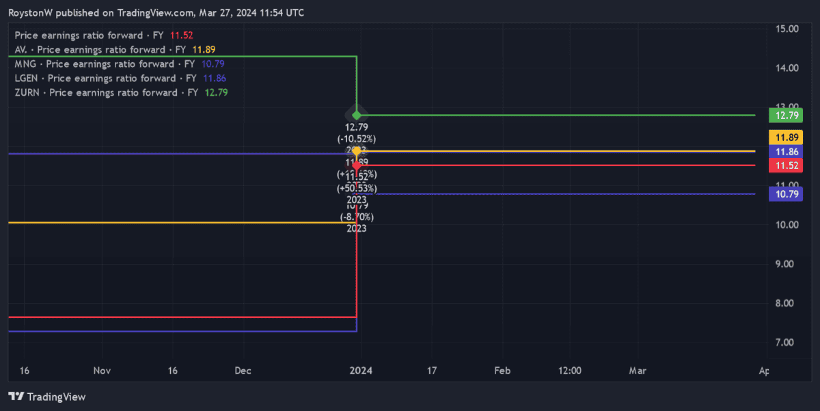The width and height of the screenshot is (820, 411).
Task: Click the Feb label on the time axis
Action: tap(502, 371)
